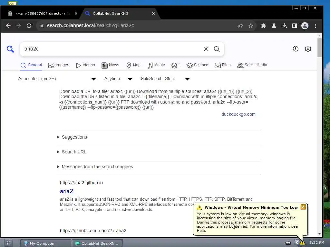Switch to Map category
This screenshot has width=330, height=247.
pyautogui.click(x=133, y=65)
